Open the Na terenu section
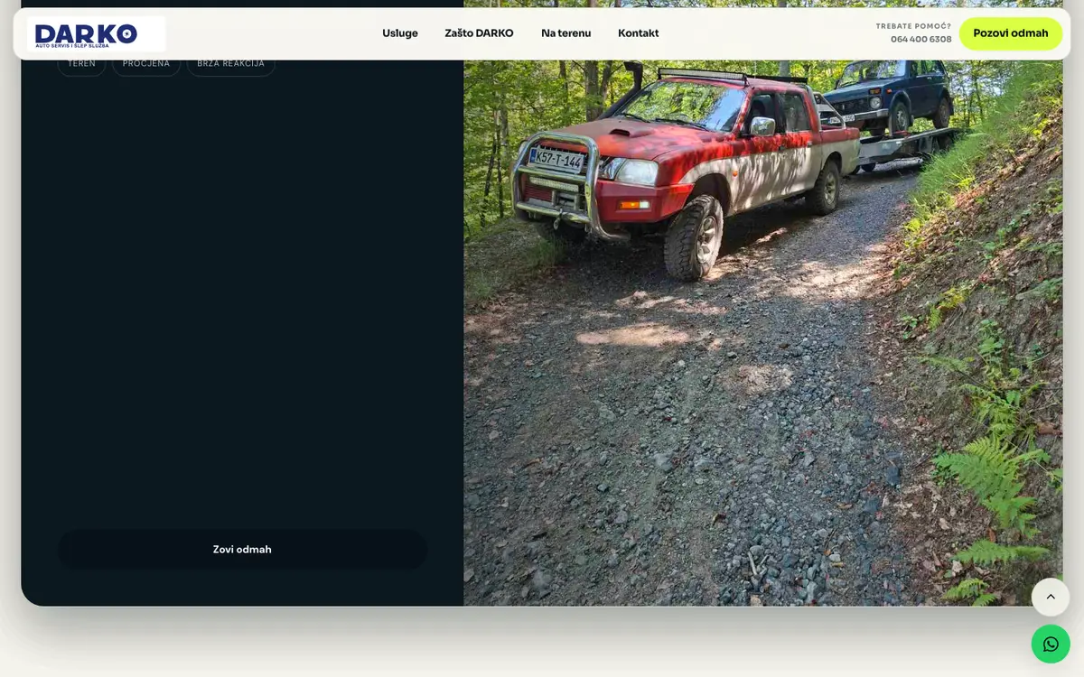Image resolution: width=1084 pixels, height=677 pixels. click(565, 33)
